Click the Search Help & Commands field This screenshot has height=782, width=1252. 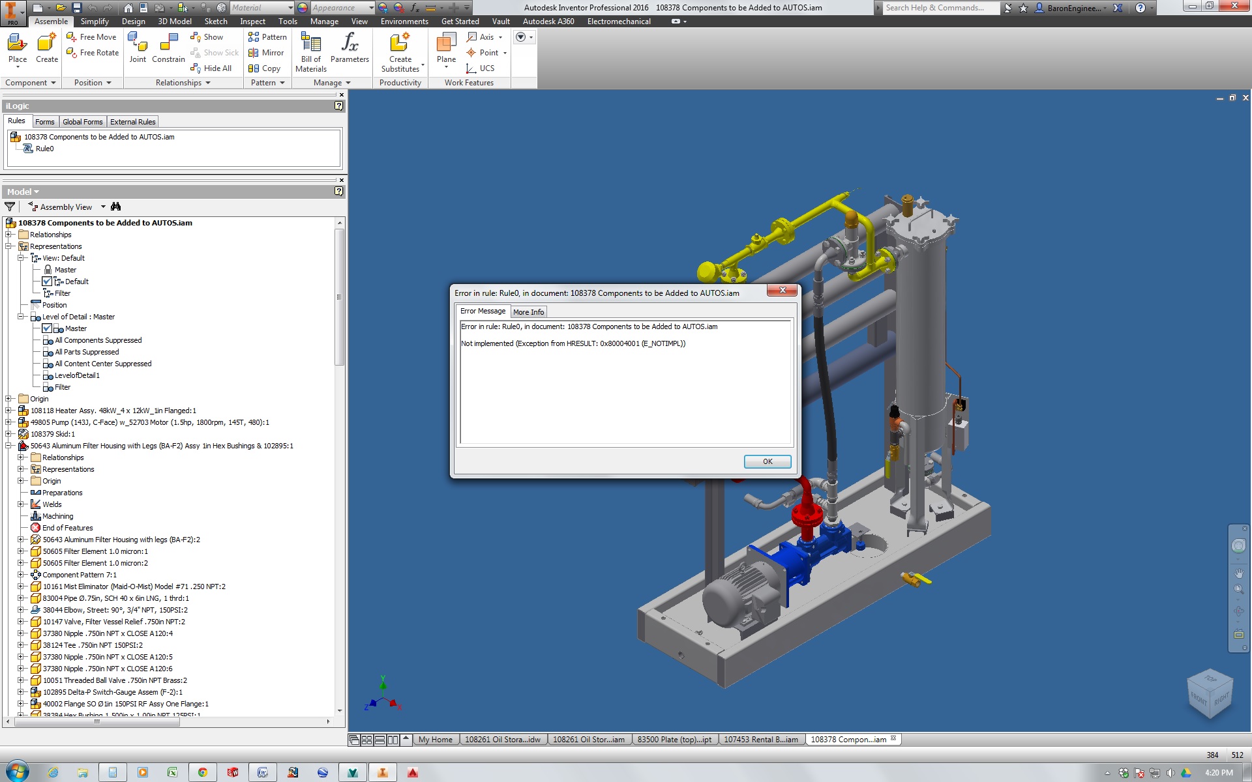[x=939, y=8]
